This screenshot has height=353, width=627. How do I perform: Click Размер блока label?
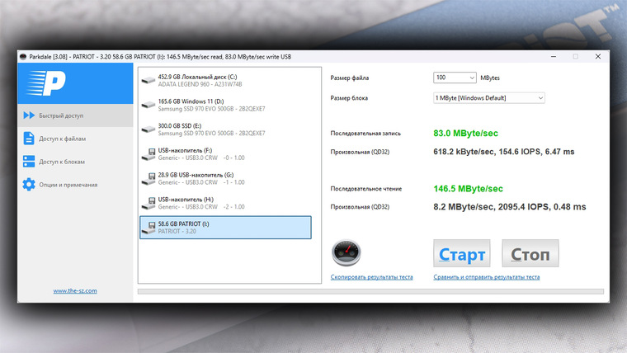349,98
